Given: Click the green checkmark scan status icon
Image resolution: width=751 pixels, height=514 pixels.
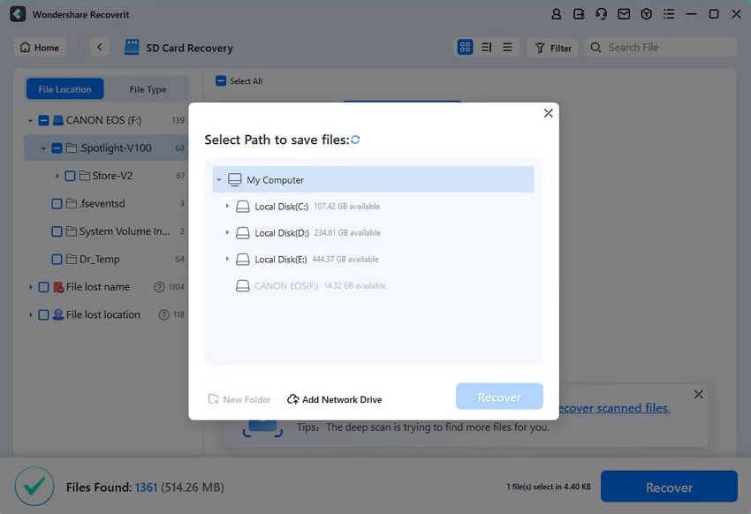Looking at the screenshot, I should (34, 487).
